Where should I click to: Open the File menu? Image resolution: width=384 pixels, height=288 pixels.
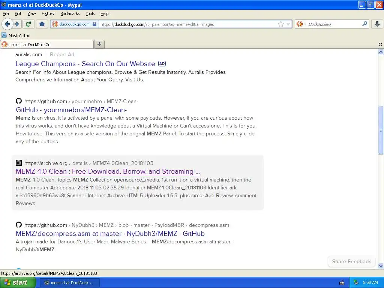[6, 14]
